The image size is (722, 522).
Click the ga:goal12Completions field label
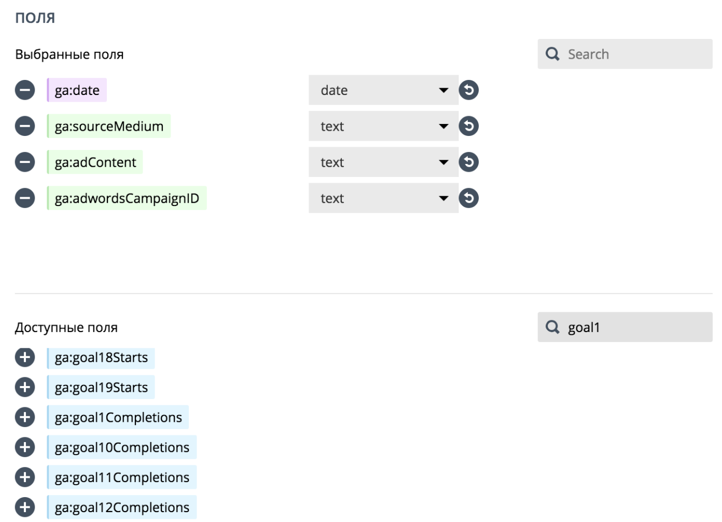(122, 507)
